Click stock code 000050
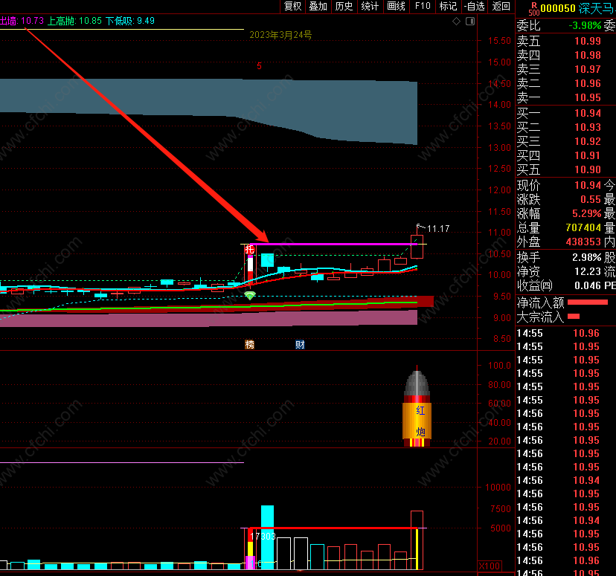The width and height of the screenshot is (616, 576). click(558, 8)
